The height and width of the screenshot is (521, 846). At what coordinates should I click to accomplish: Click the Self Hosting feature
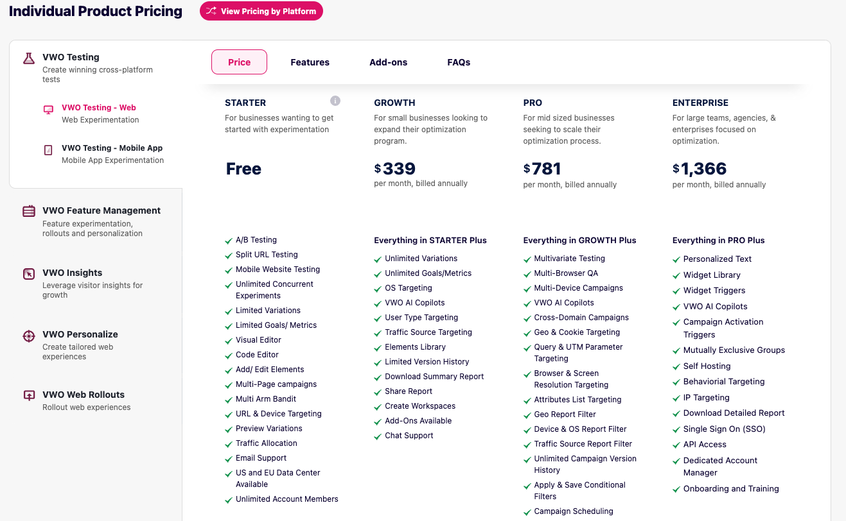click(x=707, y=366)
